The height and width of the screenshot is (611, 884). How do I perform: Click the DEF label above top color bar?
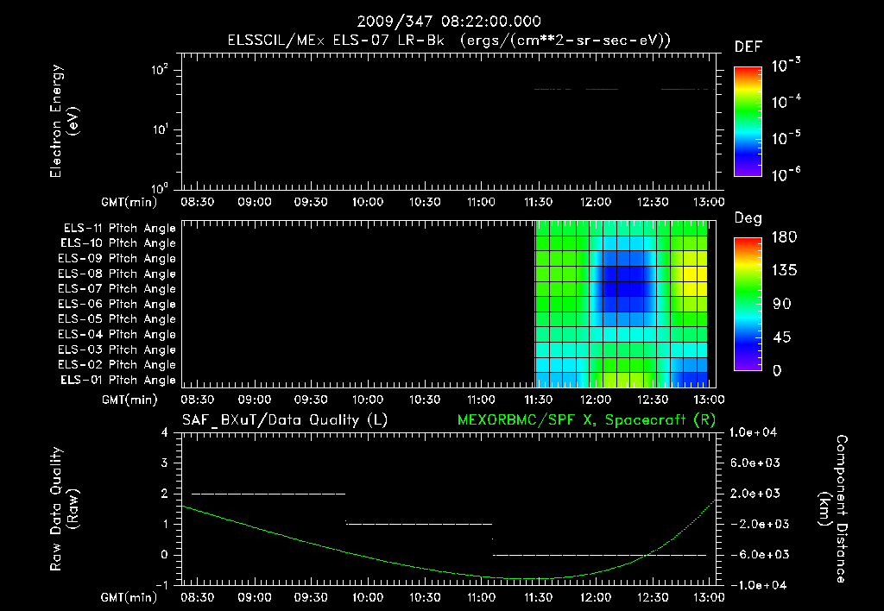[x=748, y=47]
